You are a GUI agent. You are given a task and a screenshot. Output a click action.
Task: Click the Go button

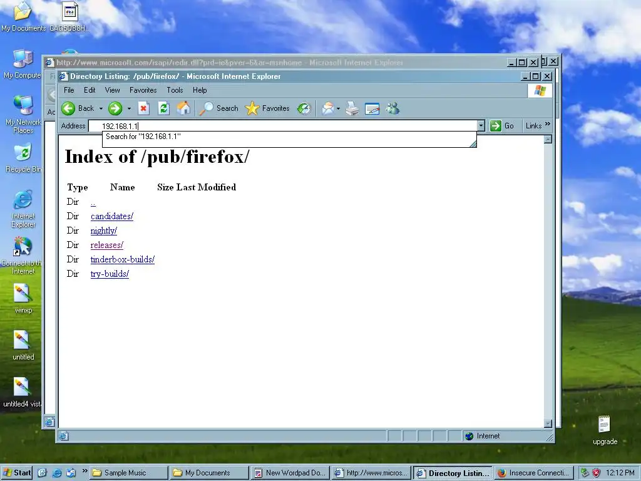[x=501, y=126]
